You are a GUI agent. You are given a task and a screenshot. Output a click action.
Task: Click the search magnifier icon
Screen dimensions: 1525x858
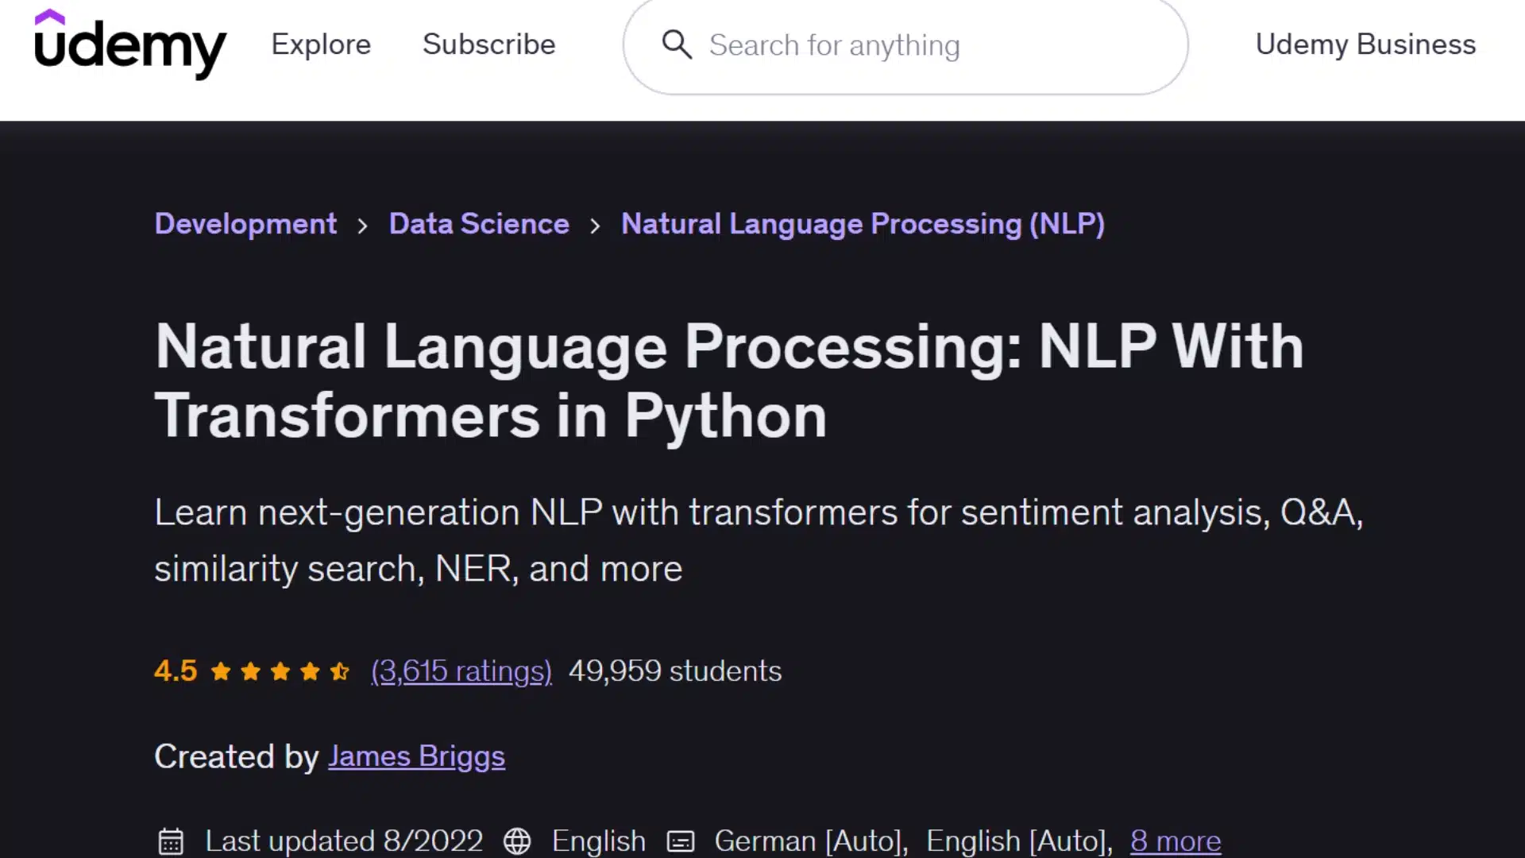click(x=677, y=44)
